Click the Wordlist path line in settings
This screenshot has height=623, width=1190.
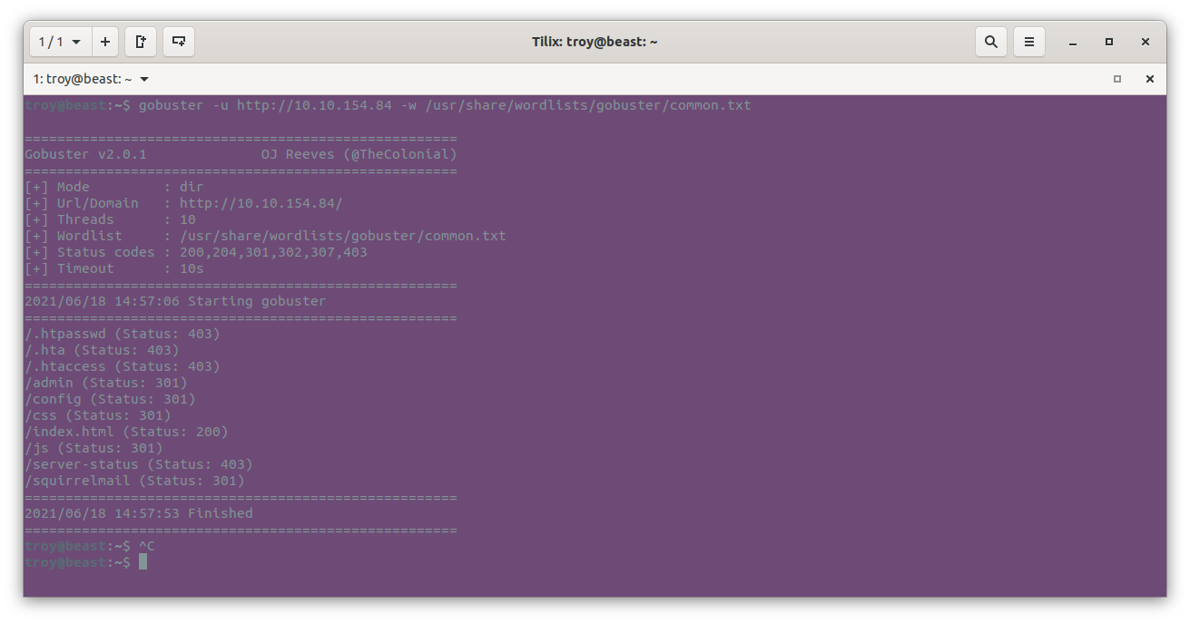[265, 236]
